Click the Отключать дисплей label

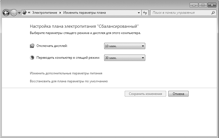click(x=52, y=46)
